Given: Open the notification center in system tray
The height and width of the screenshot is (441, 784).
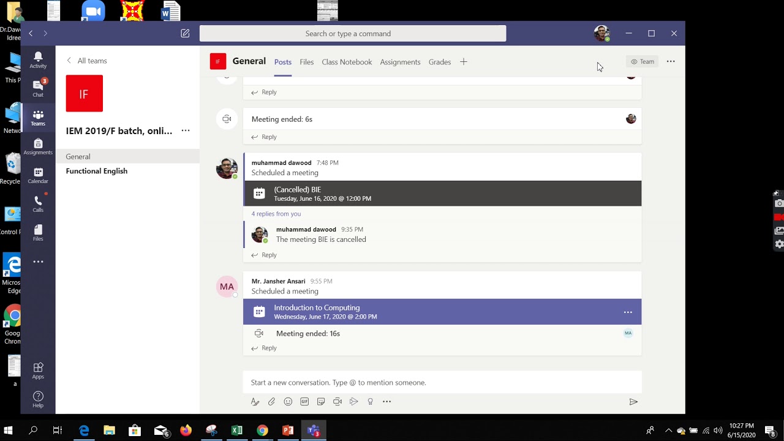Looking at the screenshot, I should coord(770,431).
